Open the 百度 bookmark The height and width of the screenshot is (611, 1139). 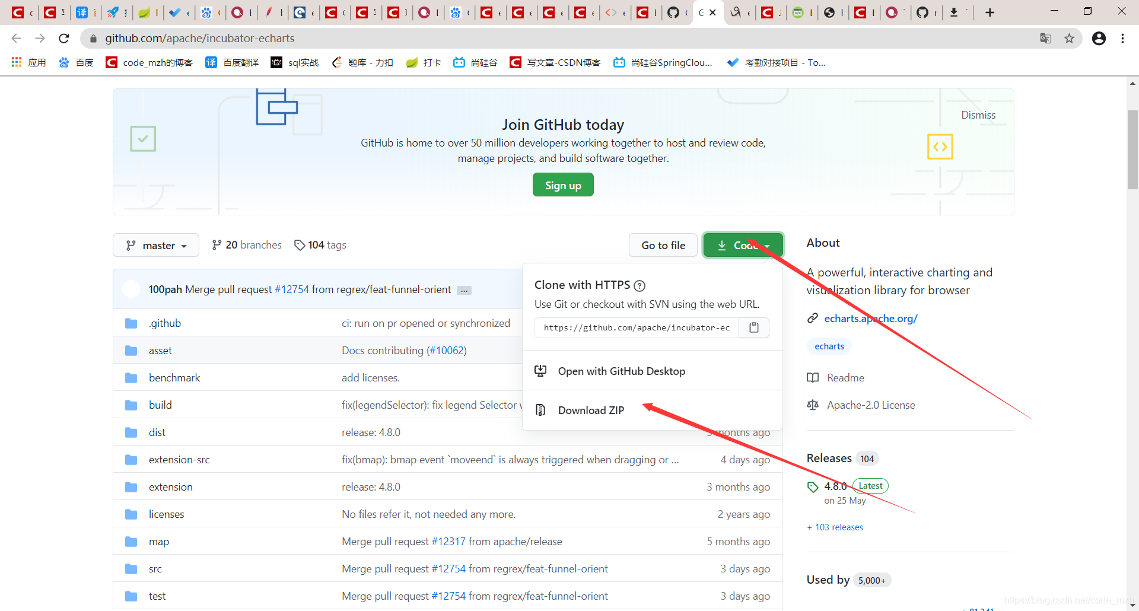[76, 62]
